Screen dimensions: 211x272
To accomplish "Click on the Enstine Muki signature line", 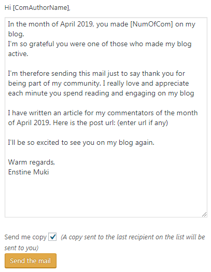I will [x=29, y=172].
